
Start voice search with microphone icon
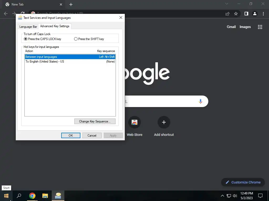point(200,101)
